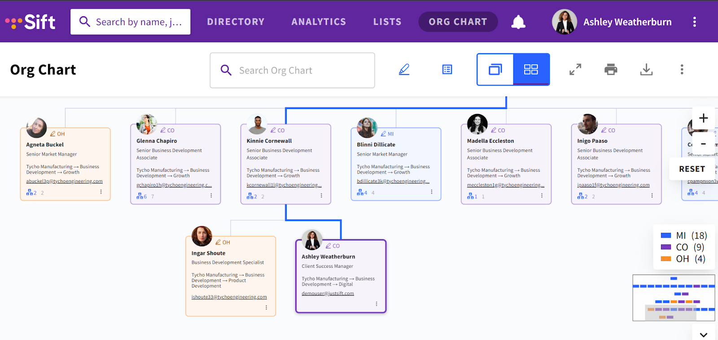Click the search box in the top bar

pos(130,22)
